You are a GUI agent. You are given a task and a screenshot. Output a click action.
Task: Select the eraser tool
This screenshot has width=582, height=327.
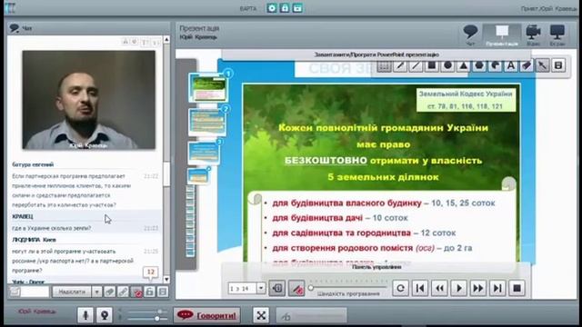[x=527, y=66]
